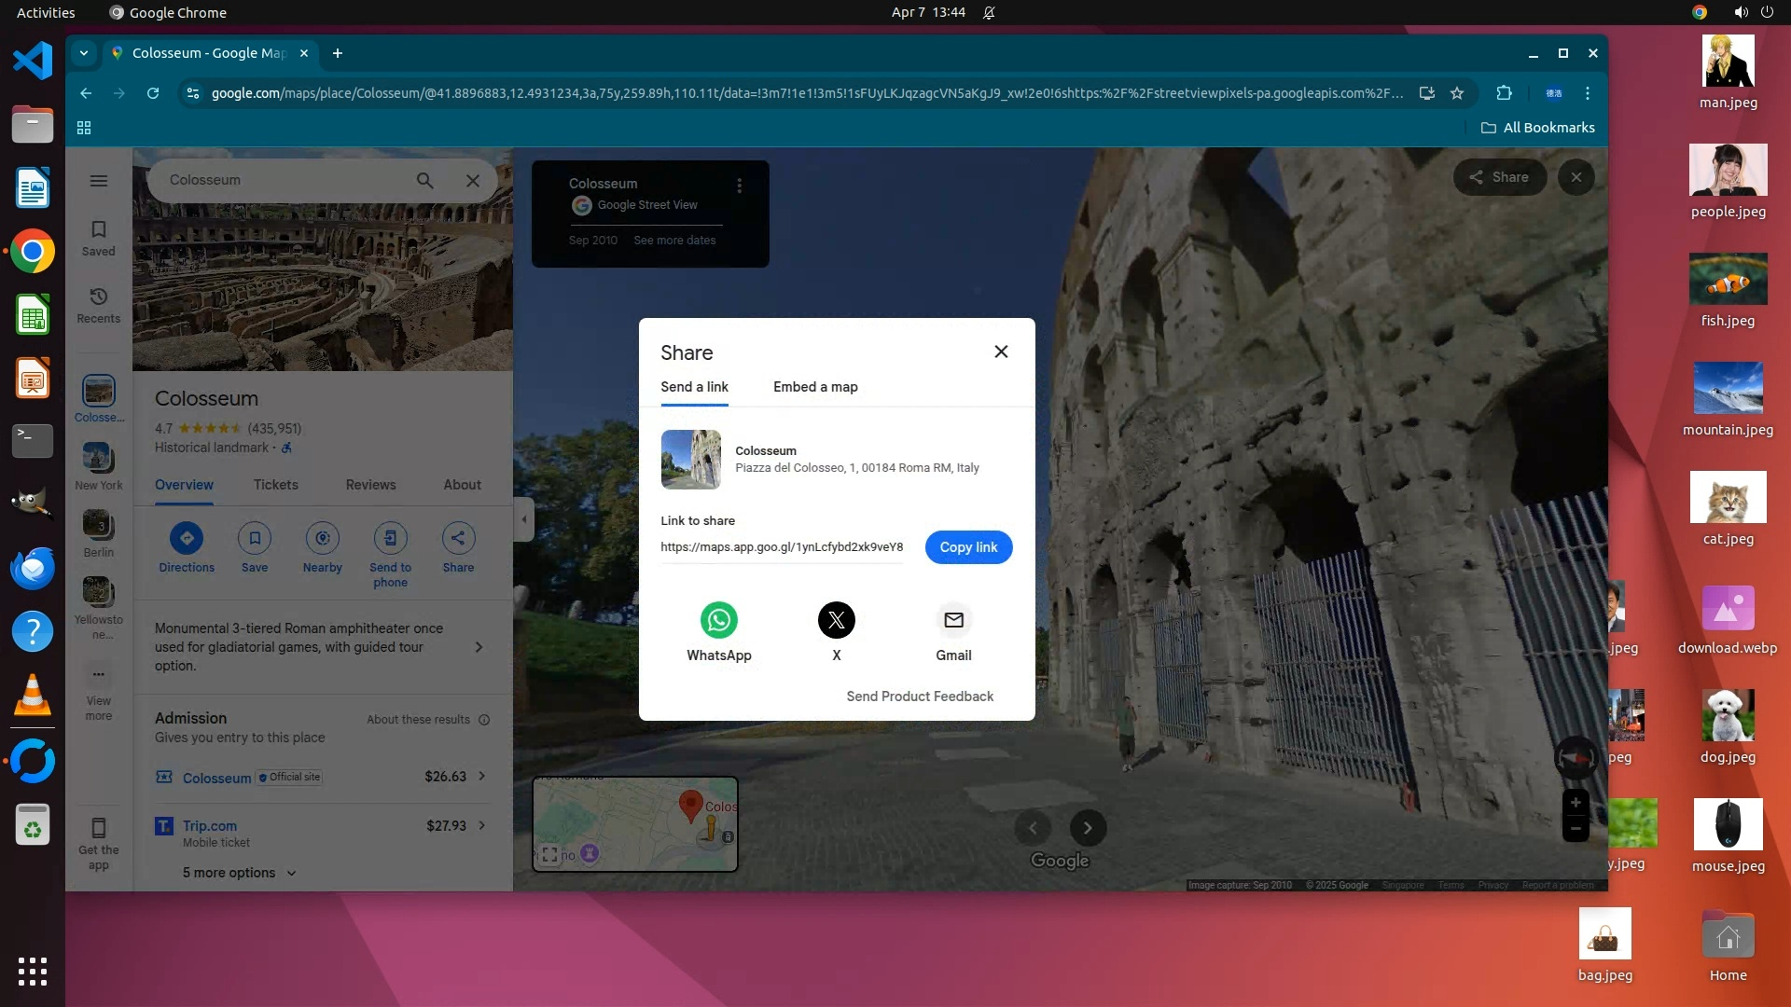Open the Maps hamburger menu
The height and width of the screenshot is (1007, 1791).
click(x=99, y=181)
